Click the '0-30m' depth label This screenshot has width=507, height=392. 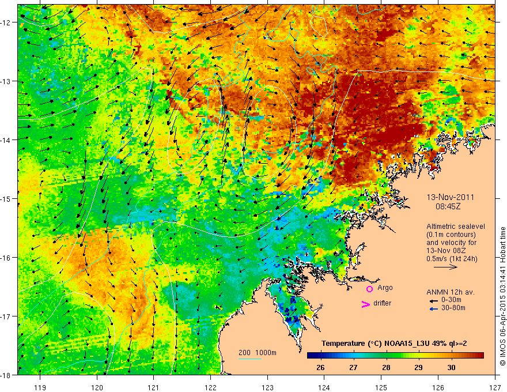[451, 300]
